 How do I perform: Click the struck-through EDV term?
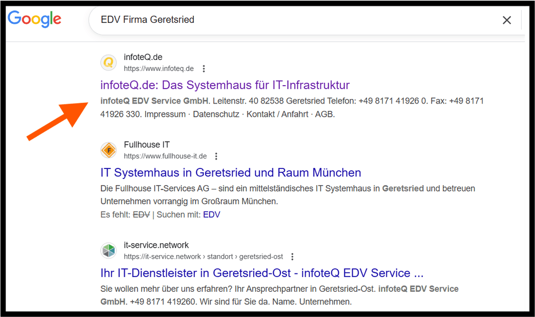click(142, 214)
